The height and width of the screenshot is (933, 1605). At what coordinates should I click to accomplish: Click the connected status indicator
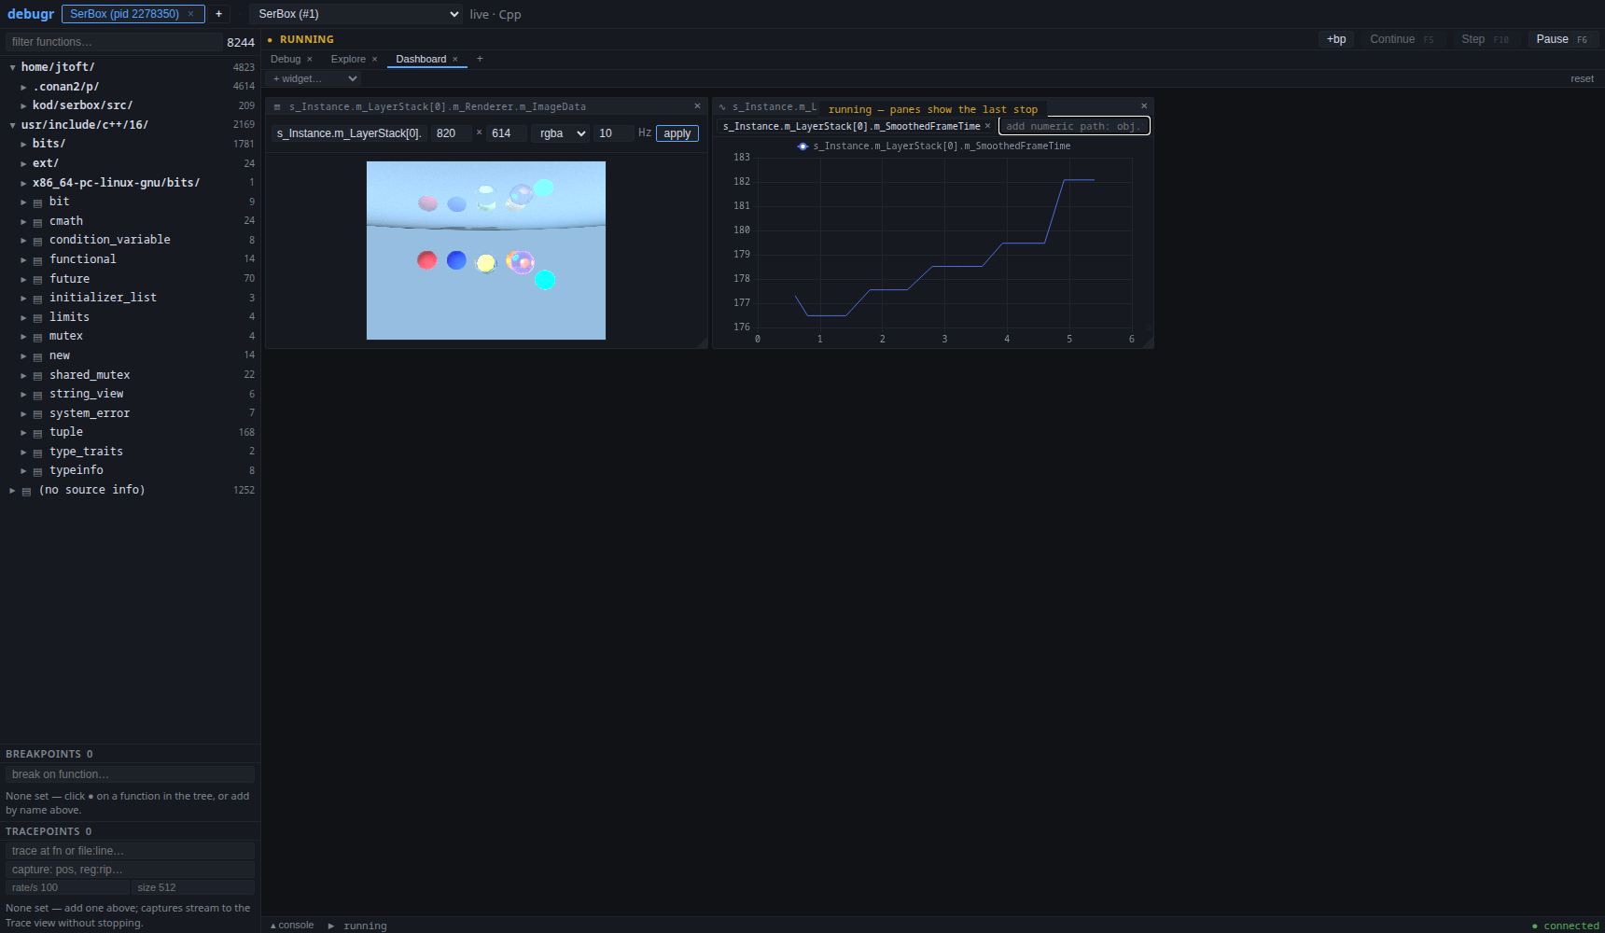tap(1566, 926)
